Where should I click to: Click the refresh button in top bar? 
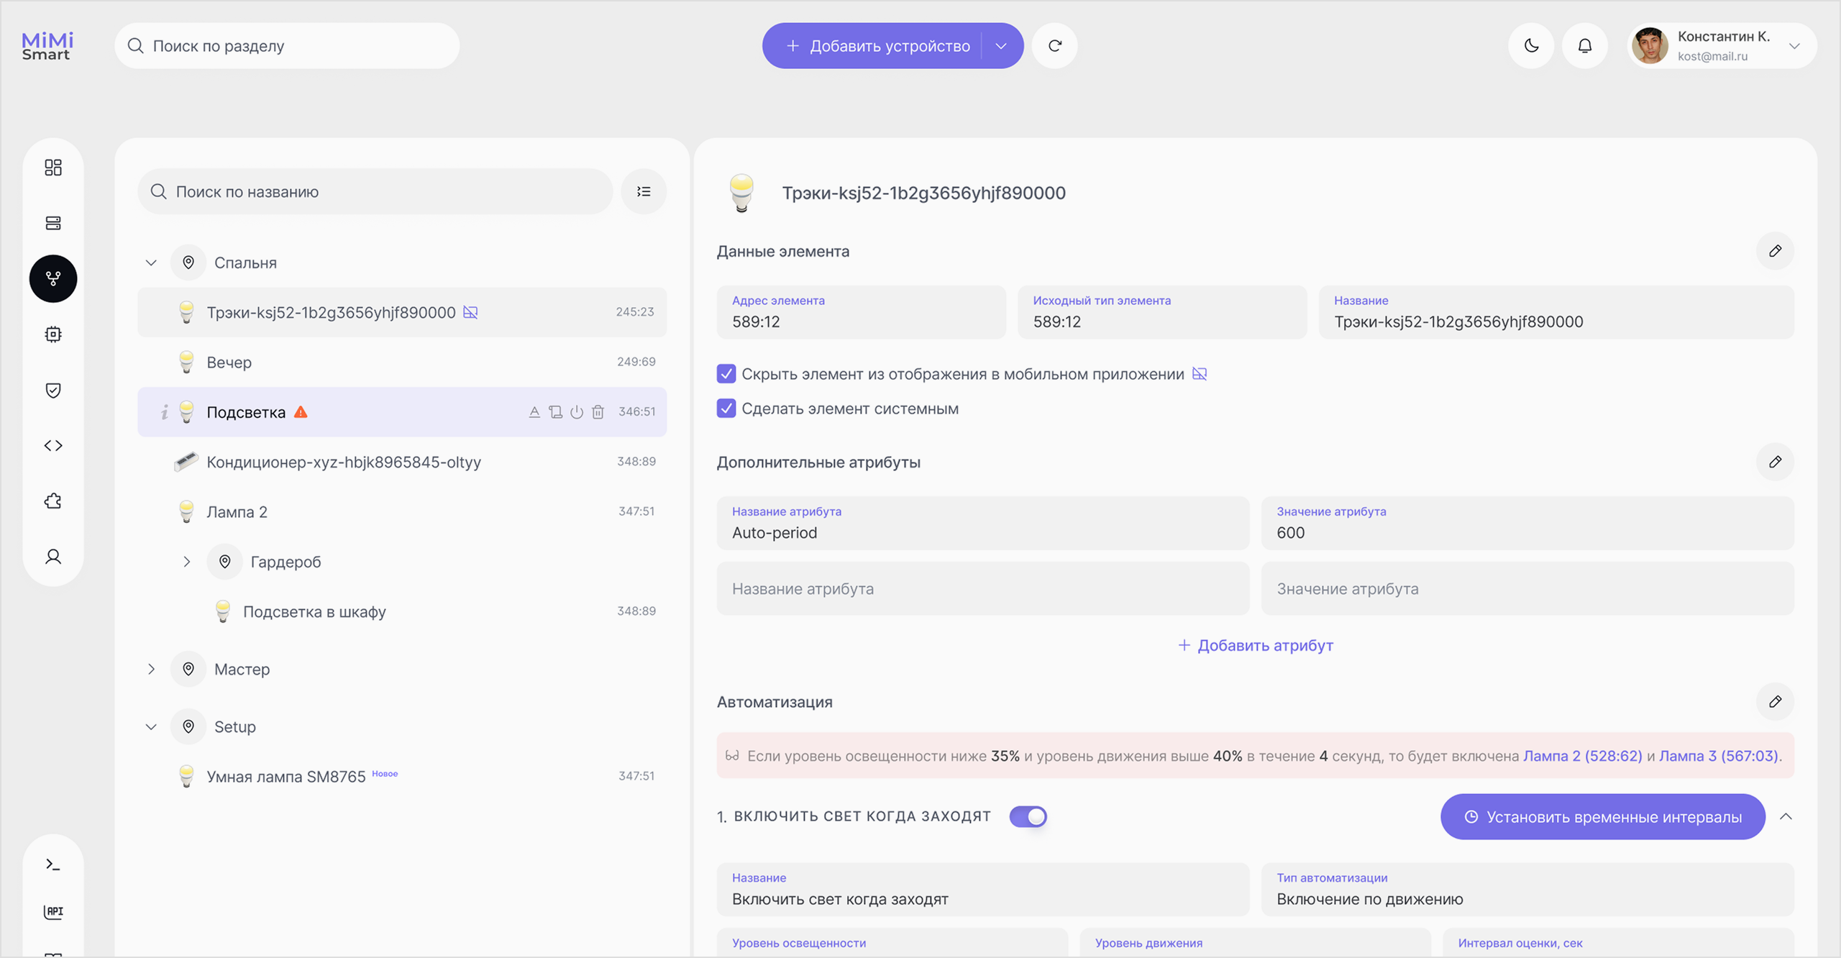tap(1054, 46)
